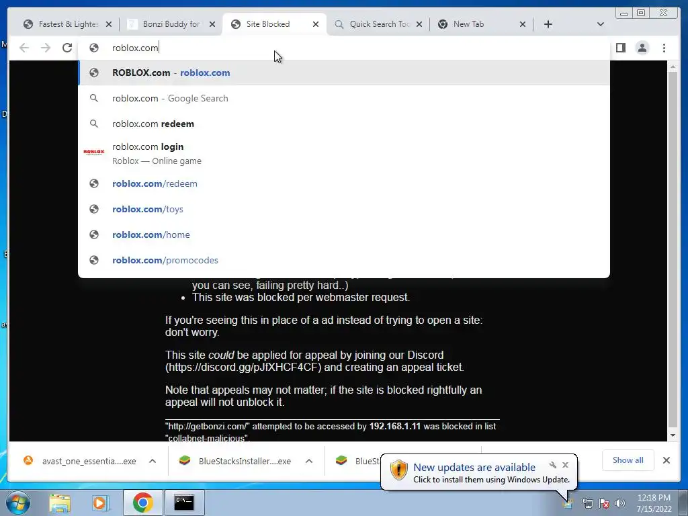Open a new tab with the plus button

(548, 24)
